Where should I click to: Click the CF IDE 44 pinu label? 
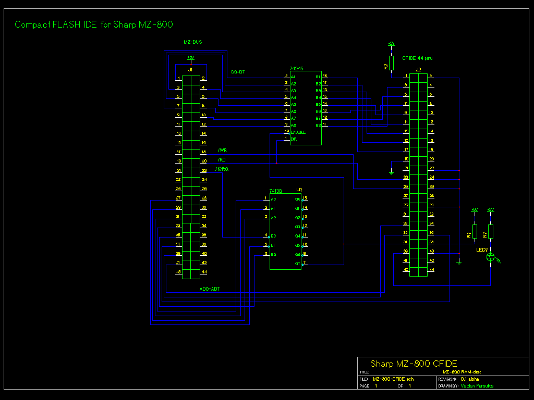coord(417,58)
